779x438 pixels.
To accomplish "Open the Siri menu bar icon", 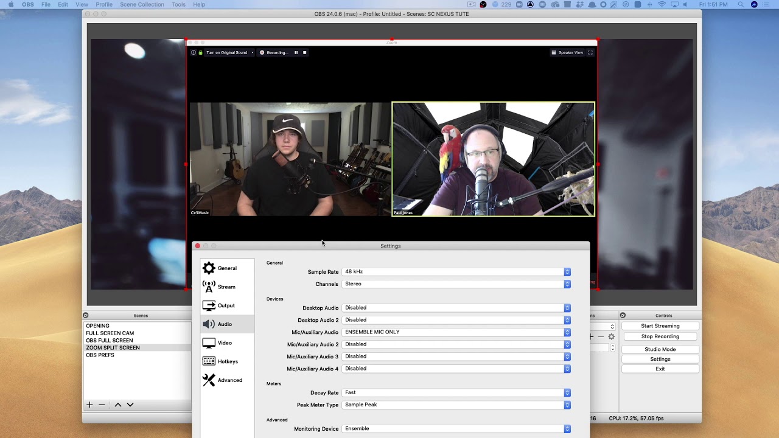I will pyautogui.click(x=755, y=4).
